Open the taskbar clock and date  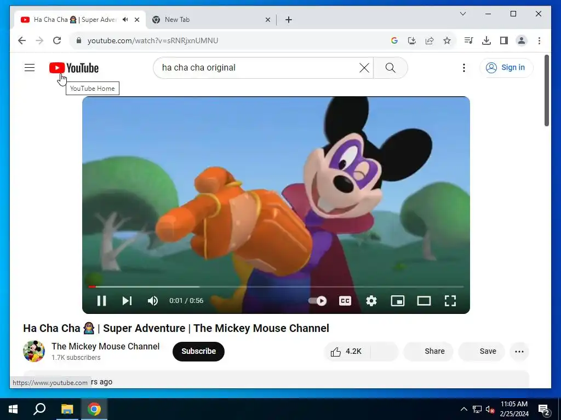coord(514,409)
